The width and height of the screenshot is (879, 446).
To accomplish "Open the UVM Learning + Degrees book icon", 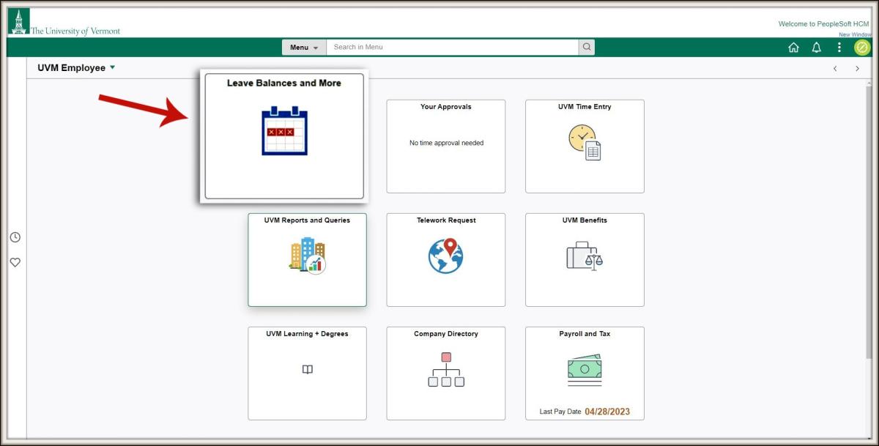I will click(x=306, y=370).
